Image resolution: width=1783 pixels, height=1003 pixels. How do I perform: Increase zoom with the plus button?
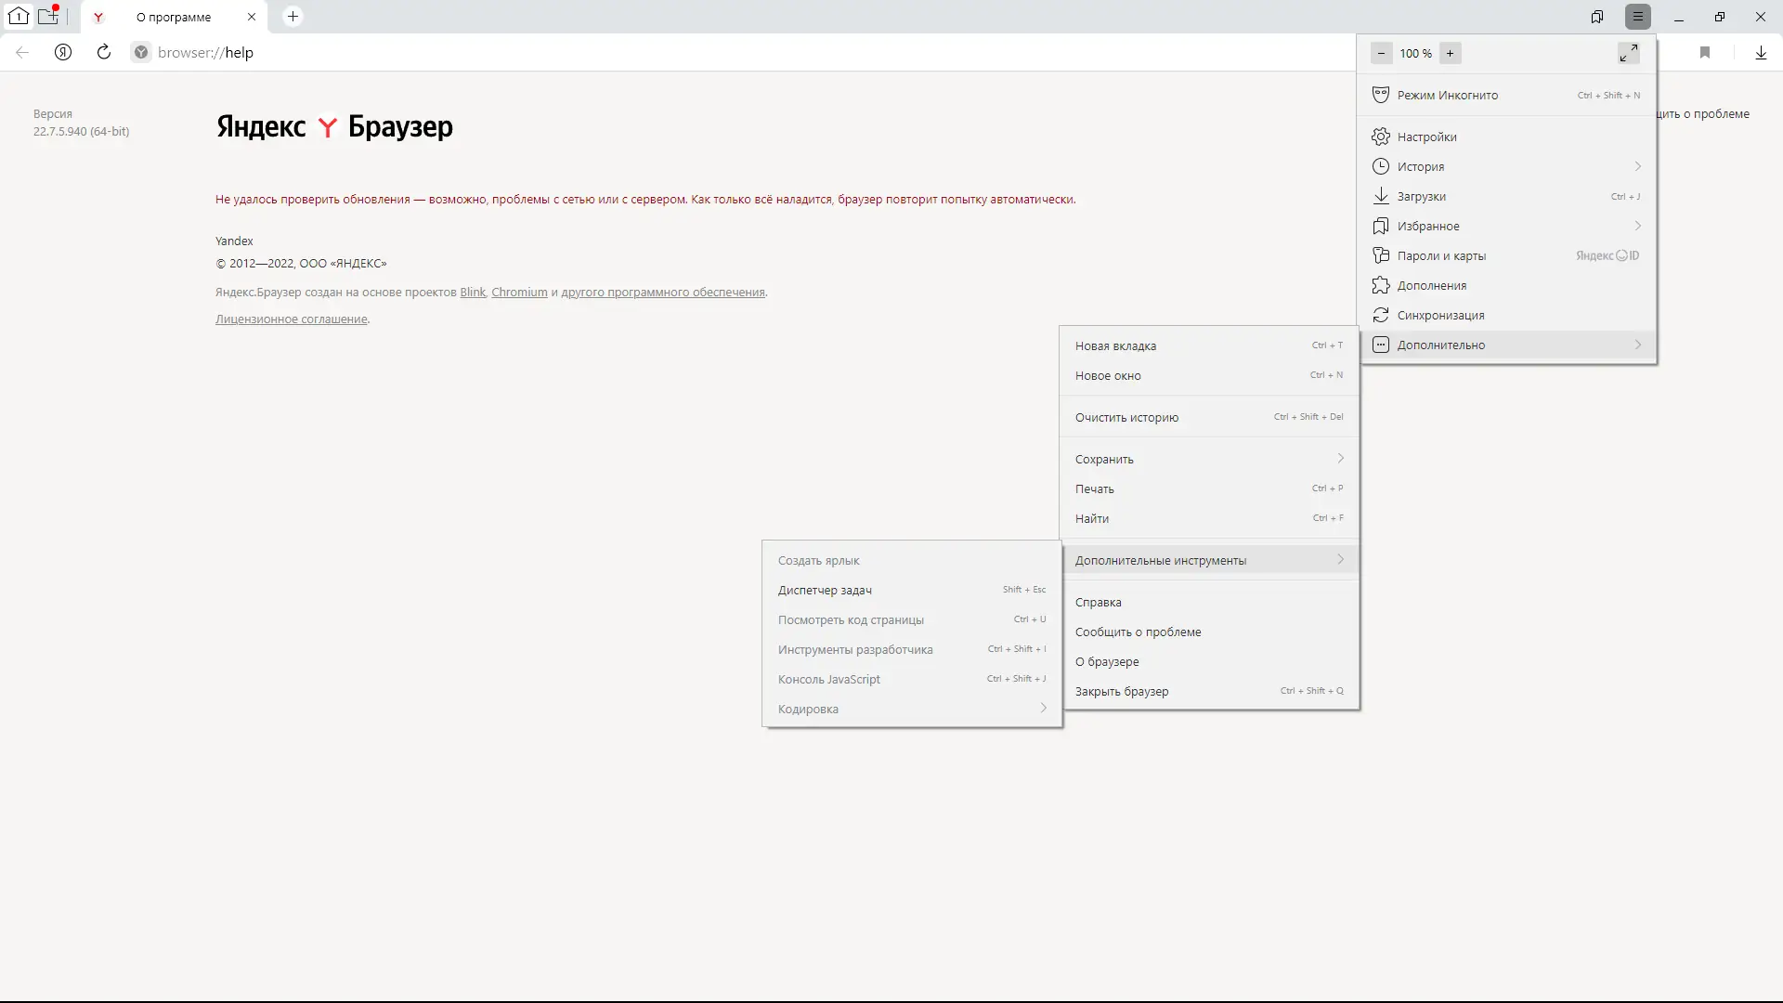click(x=1450, y=53)
